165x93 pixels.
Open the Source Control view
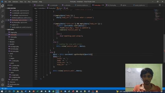[3, 16]
